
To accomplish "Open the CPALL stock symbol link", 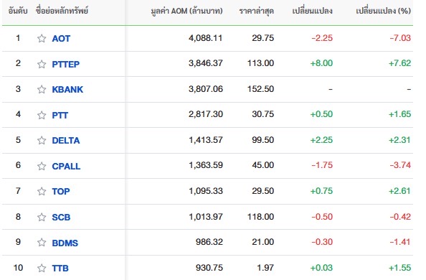I will point(66,166).
